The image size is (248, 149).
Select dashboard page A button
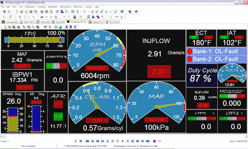click(x=67, y=27)
